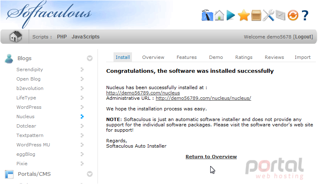Click the arrow icon beside Open Blog
This screenshot has width=318, height=184.
click(82, 79)
